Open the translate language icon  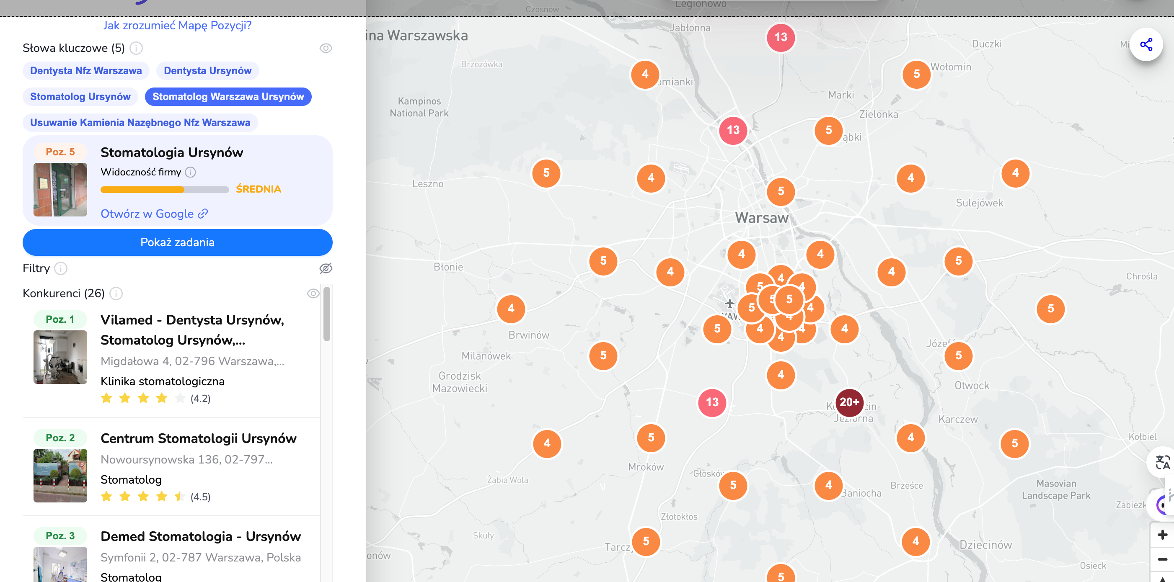pyautogui.click(x=1162, y=462)
